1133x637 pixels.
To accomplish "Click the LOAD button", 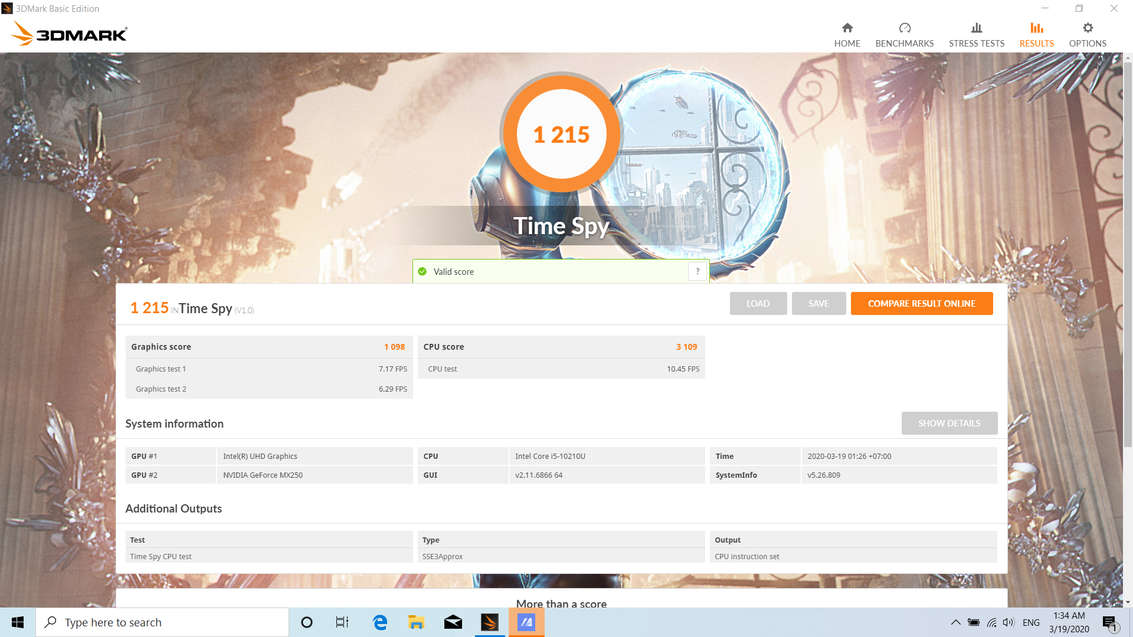I will pos(758,304).
